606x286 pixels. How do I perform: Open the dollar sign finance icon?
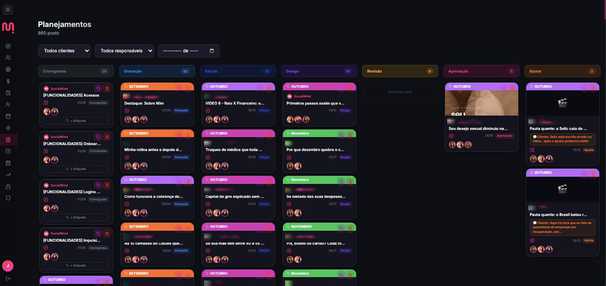[8, 81]
